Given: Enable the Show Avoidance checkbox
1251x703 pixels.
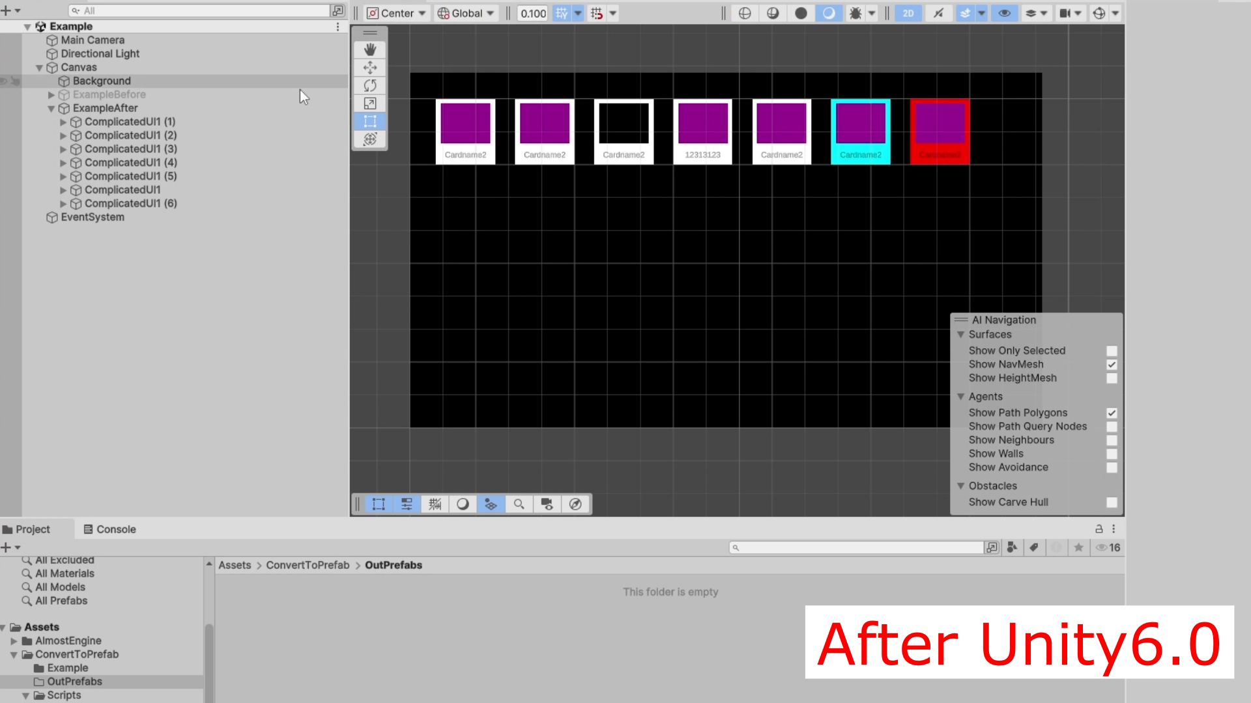Looking at the screenshot, I should tap(1112, 467).
